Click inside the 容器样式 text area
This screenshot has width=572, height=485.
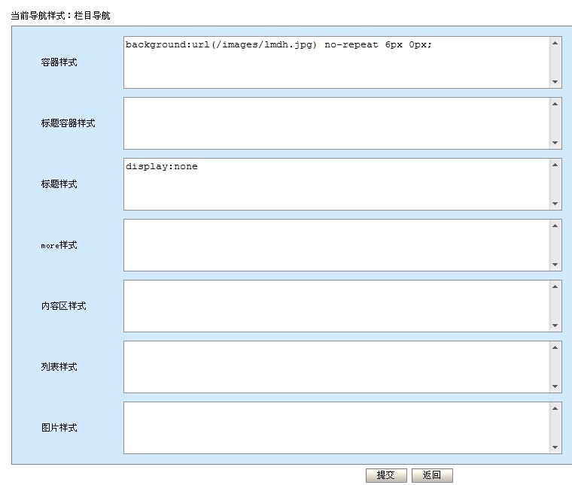(x=336, y=63)
